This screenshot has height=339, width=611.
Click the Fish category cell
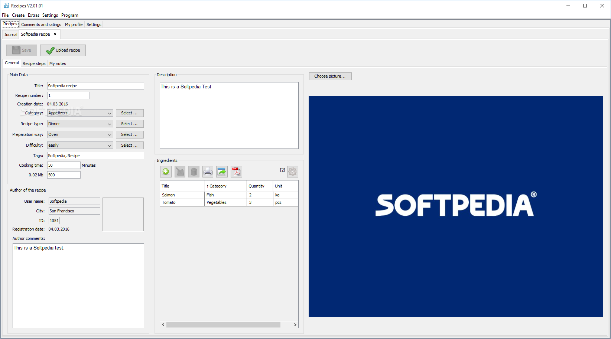[x=225, y=195]
